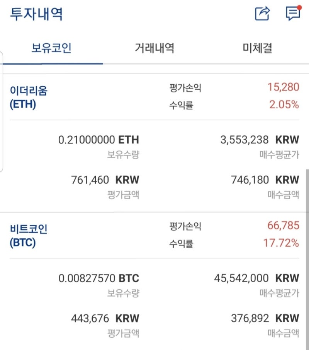The image size is (309, 350).
Task: Click the vertical scrollbar on the right
Action: pos(307,259)
